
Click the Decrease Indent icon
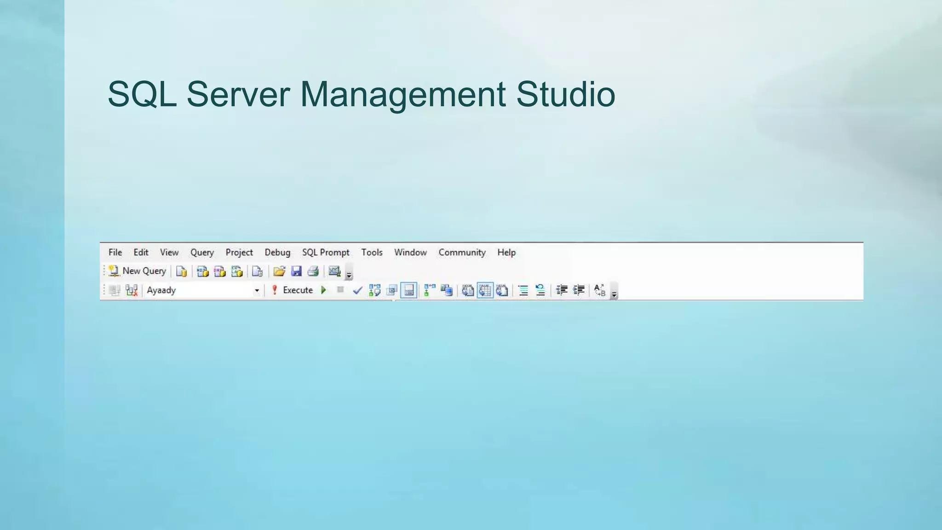click(562, 290)
